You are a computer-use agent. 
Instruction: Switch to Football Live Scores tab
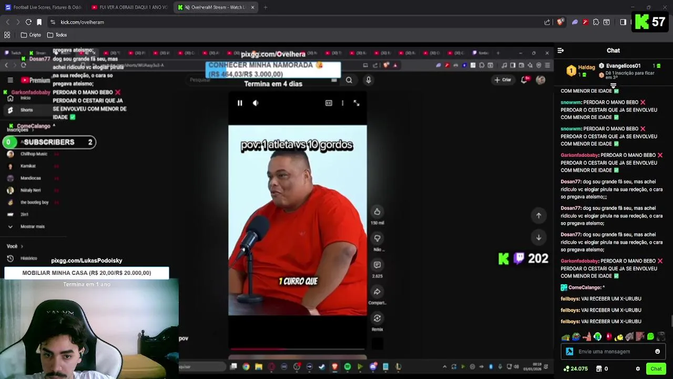click(44, 7)
